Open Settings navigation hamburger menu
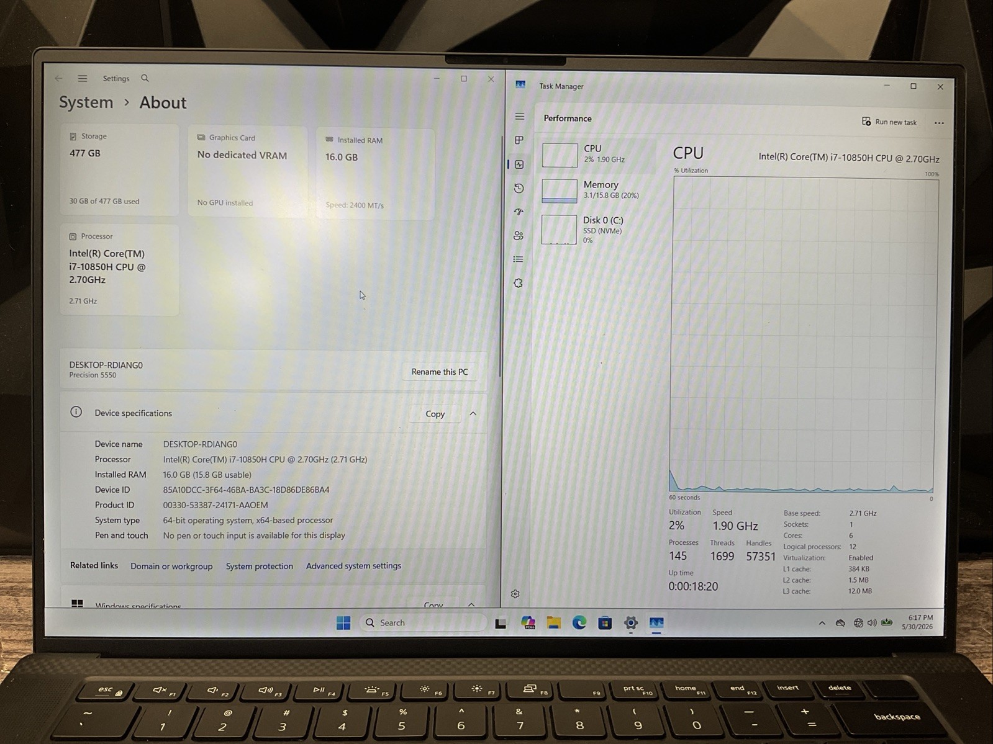Viewport: 993px width, 744px height. coord(83,78)
